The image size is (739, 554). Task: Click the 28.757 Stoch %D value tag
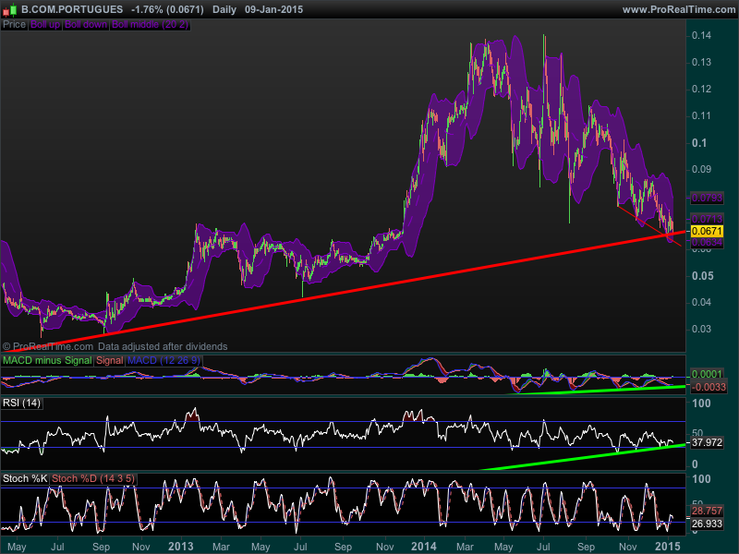[705, 511]
